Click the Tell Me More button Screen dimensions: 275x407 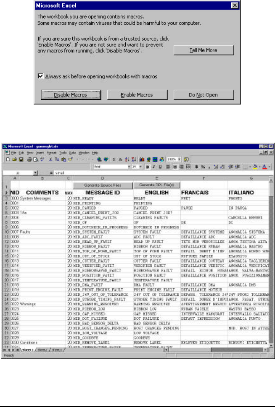[x=204, y=50]
